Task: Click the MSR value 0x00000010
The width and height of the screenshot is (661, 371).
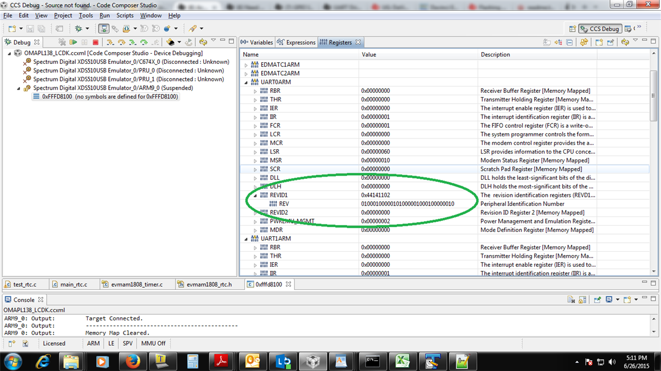Action: 376,161
